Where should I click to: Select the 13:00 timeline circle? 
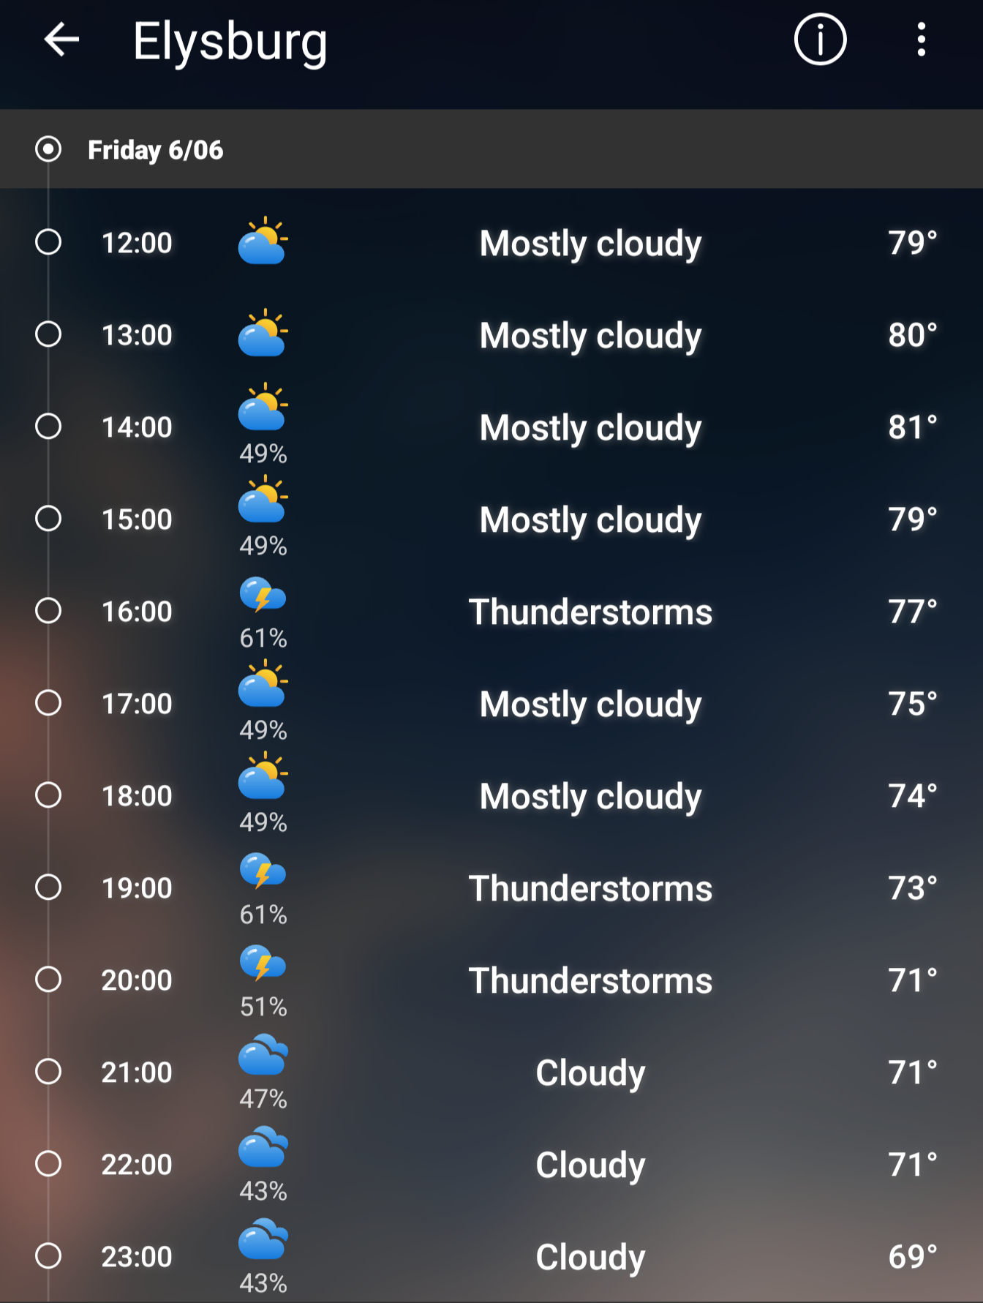[x=48, y=334]
